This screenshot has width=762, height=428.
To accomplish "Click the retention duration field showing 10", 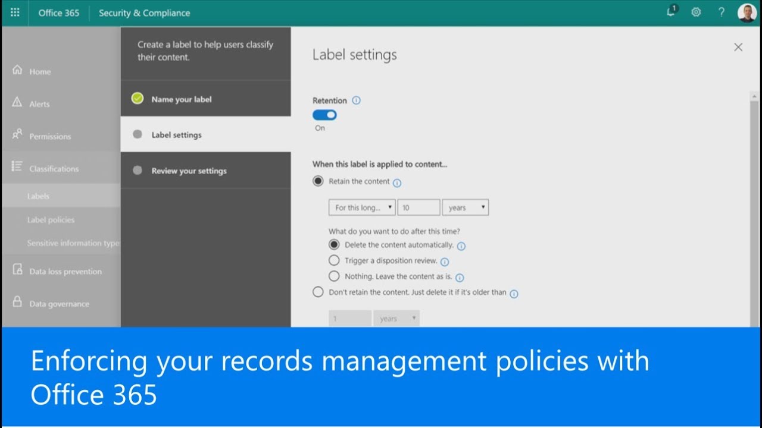I will point(419,207).
